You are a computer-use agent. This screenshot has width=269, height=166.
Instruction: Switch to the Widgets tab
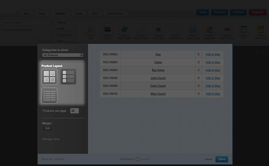pos(60,13)
